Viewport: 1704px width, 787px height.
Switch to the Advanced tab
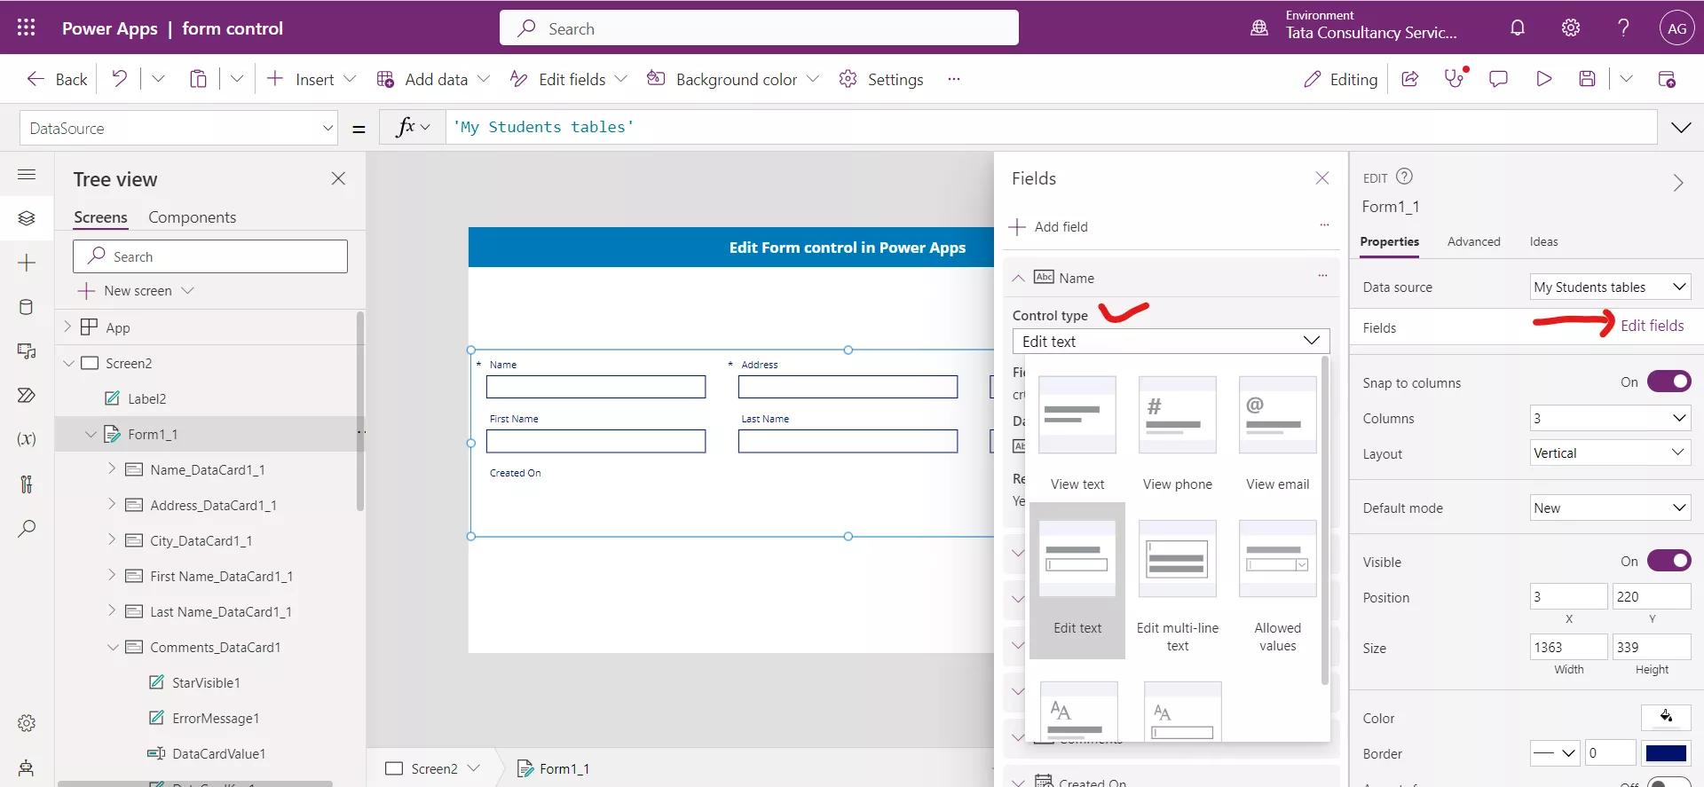tap(1473, 241)
